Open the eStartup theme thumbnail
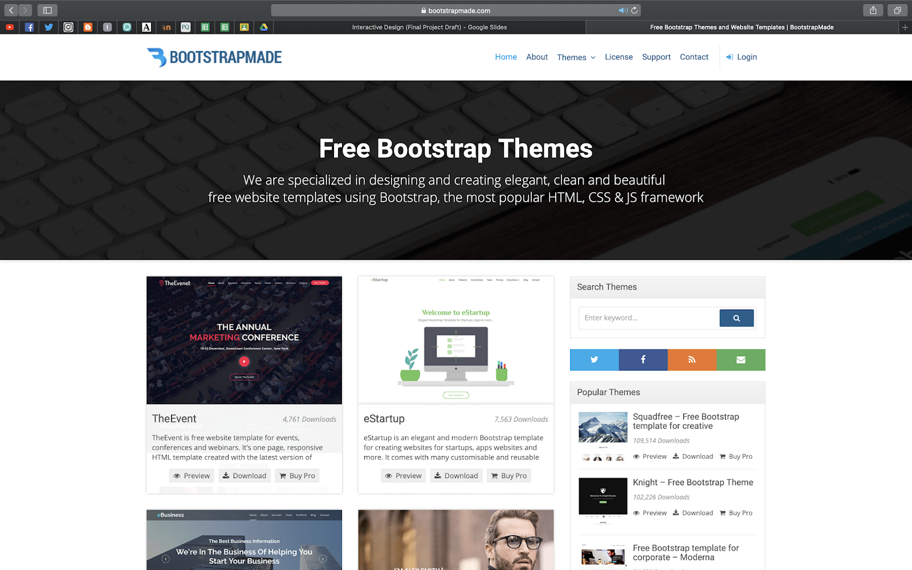This screenshot has width=912, height=570. pyautogui.click(x=456, y=340)
